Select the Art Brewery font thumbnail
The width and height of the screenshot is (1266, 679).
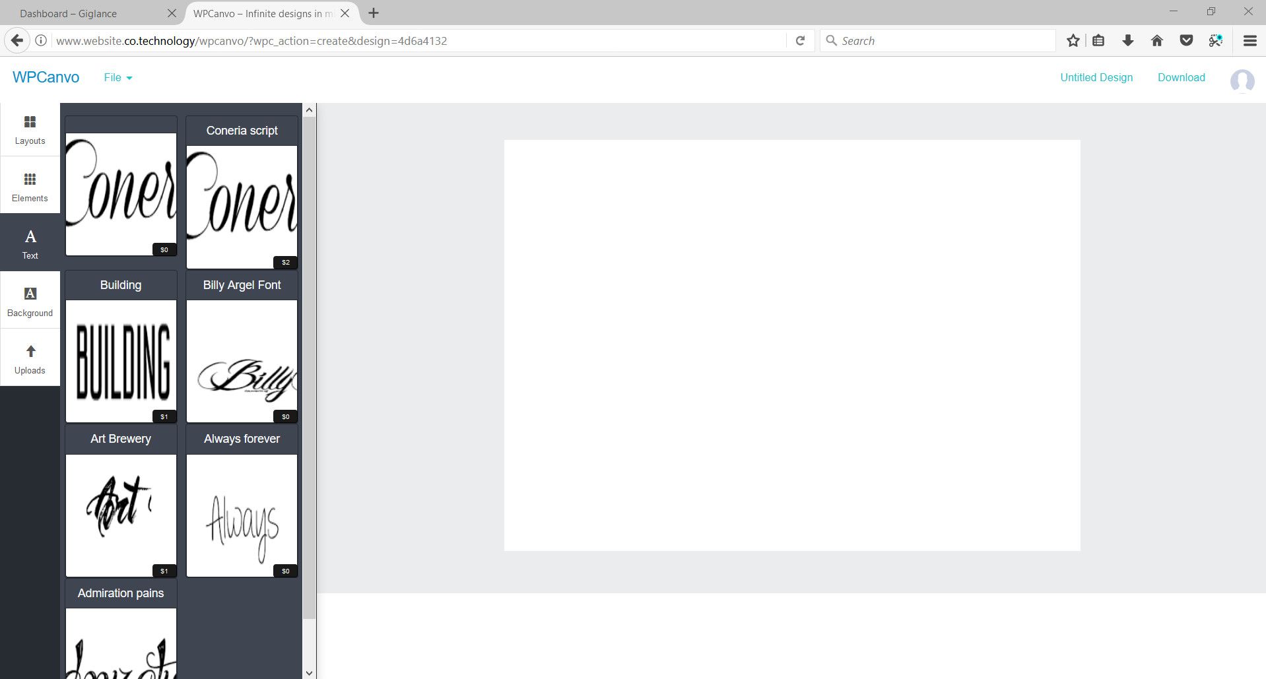[121, 515]
